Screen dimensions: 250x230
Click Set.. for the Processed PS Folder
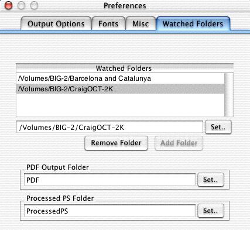pos(211,211)
